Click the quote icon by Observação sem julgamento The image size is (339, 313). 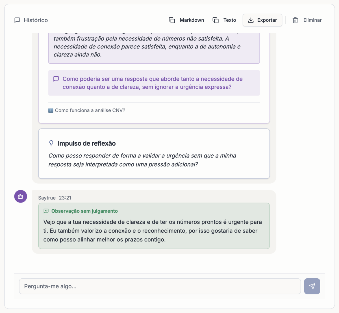click(46, 211)
